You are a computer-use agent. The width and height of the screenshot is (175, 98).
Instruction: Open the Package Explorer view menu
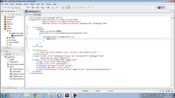click(x=23, y=14)
